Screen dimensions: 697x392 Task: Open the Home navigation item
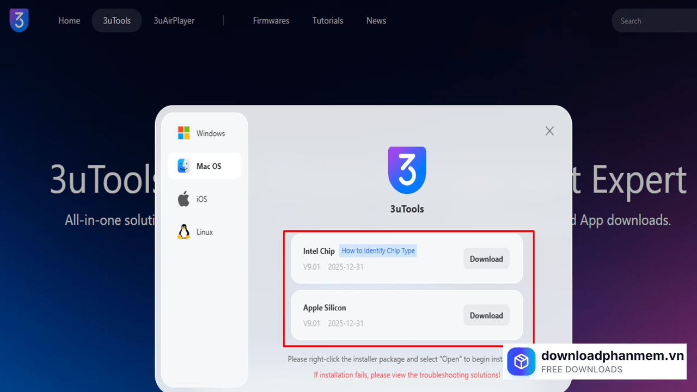coord(69,21)
